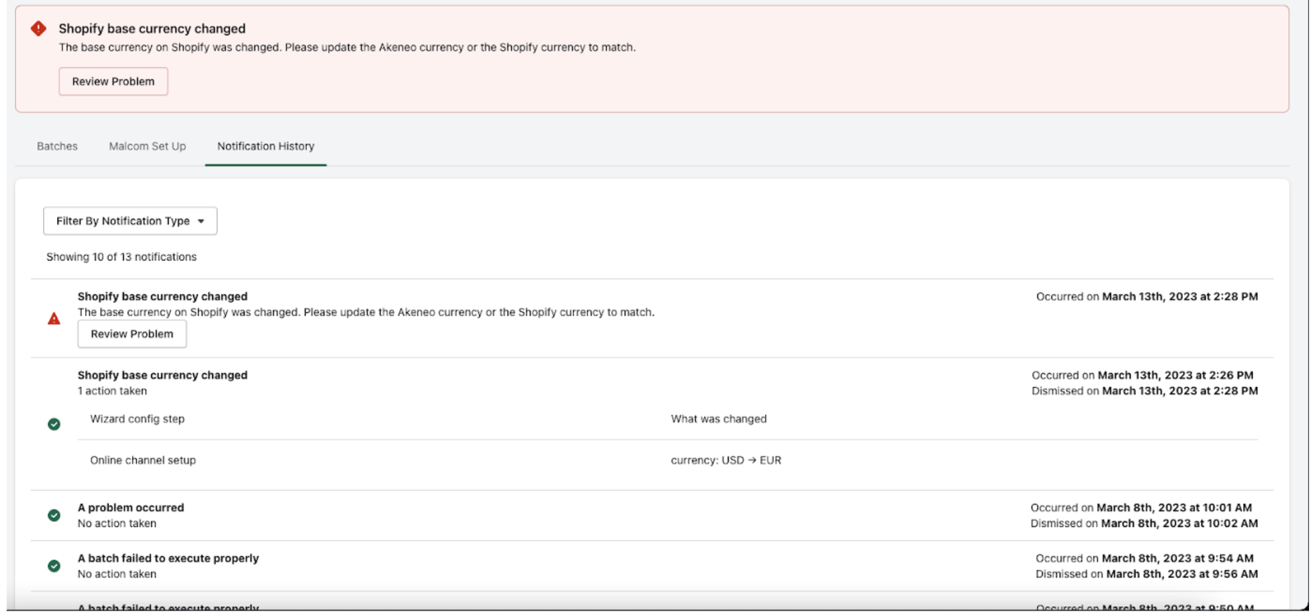Open the Malcom Set Up tab

point(147,146)
